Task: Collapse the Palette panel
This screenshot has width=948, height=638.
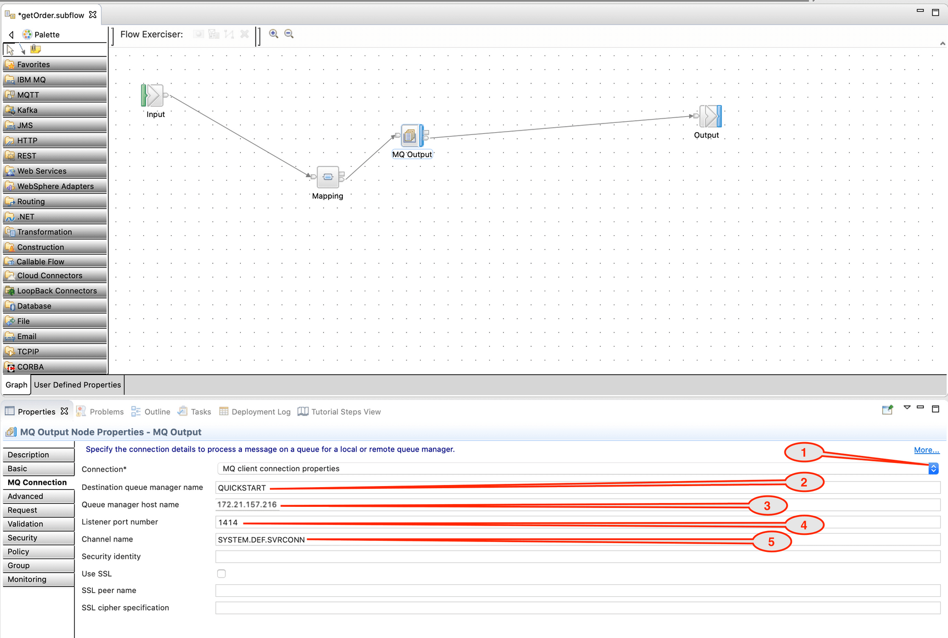Action: (11, 34)
